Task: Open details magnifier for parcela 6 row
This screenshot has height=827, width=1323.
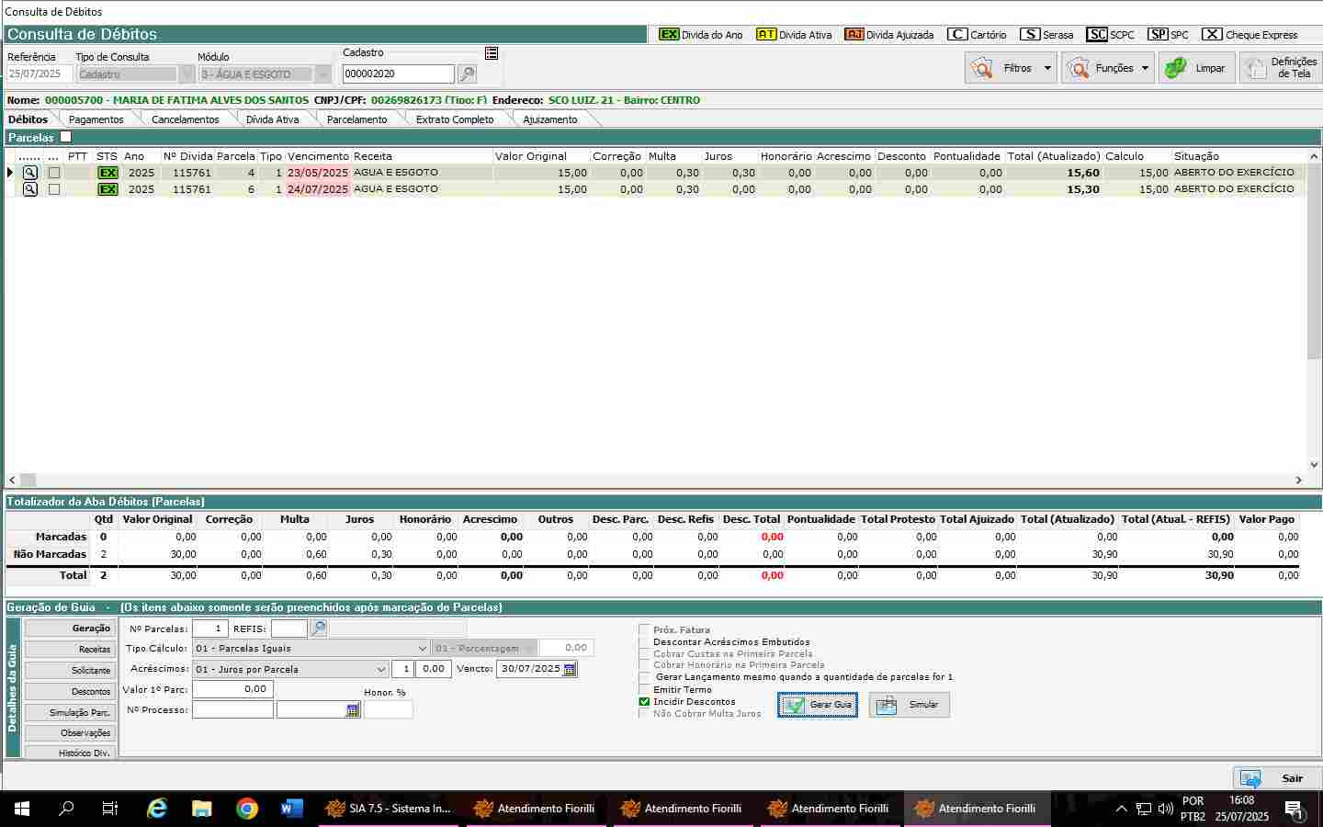Action: [30, 189]
